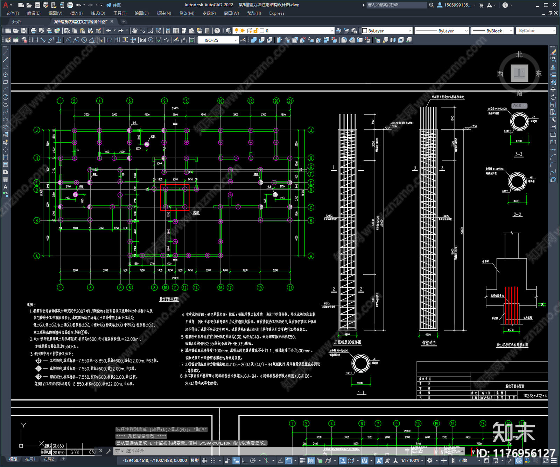Click the keyword search box in title bar
The width and height of the screenshot is (560, 467).
pos(397,5)
